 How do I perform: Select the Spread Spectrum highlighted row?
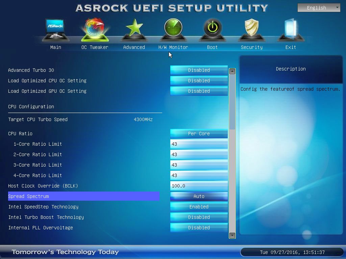pos(84,196)
